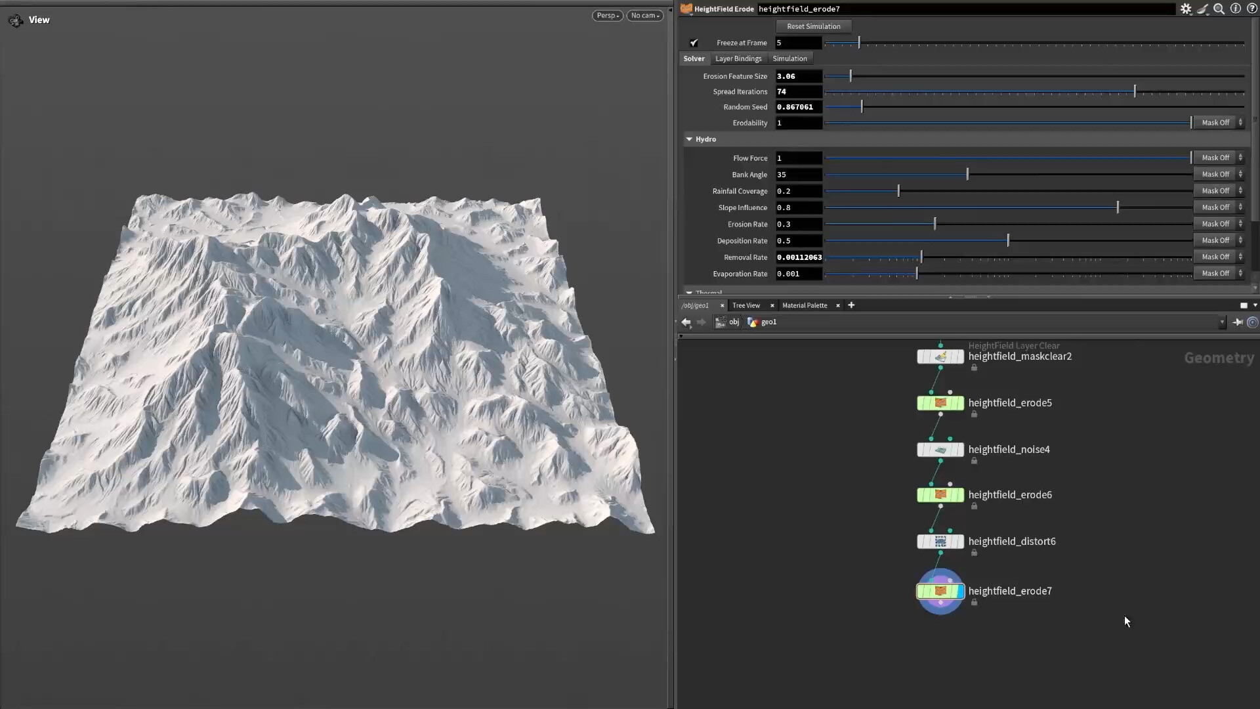This screenshot has height=709, width=1260.
Task: Select the texture/material icon next to gear
Action: coord(1202,9)
